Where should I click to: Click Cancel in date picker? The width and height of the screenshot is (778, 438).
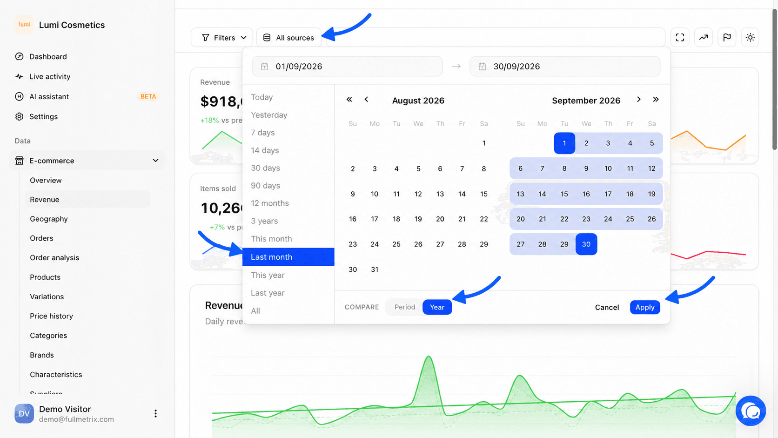point(607,307)
